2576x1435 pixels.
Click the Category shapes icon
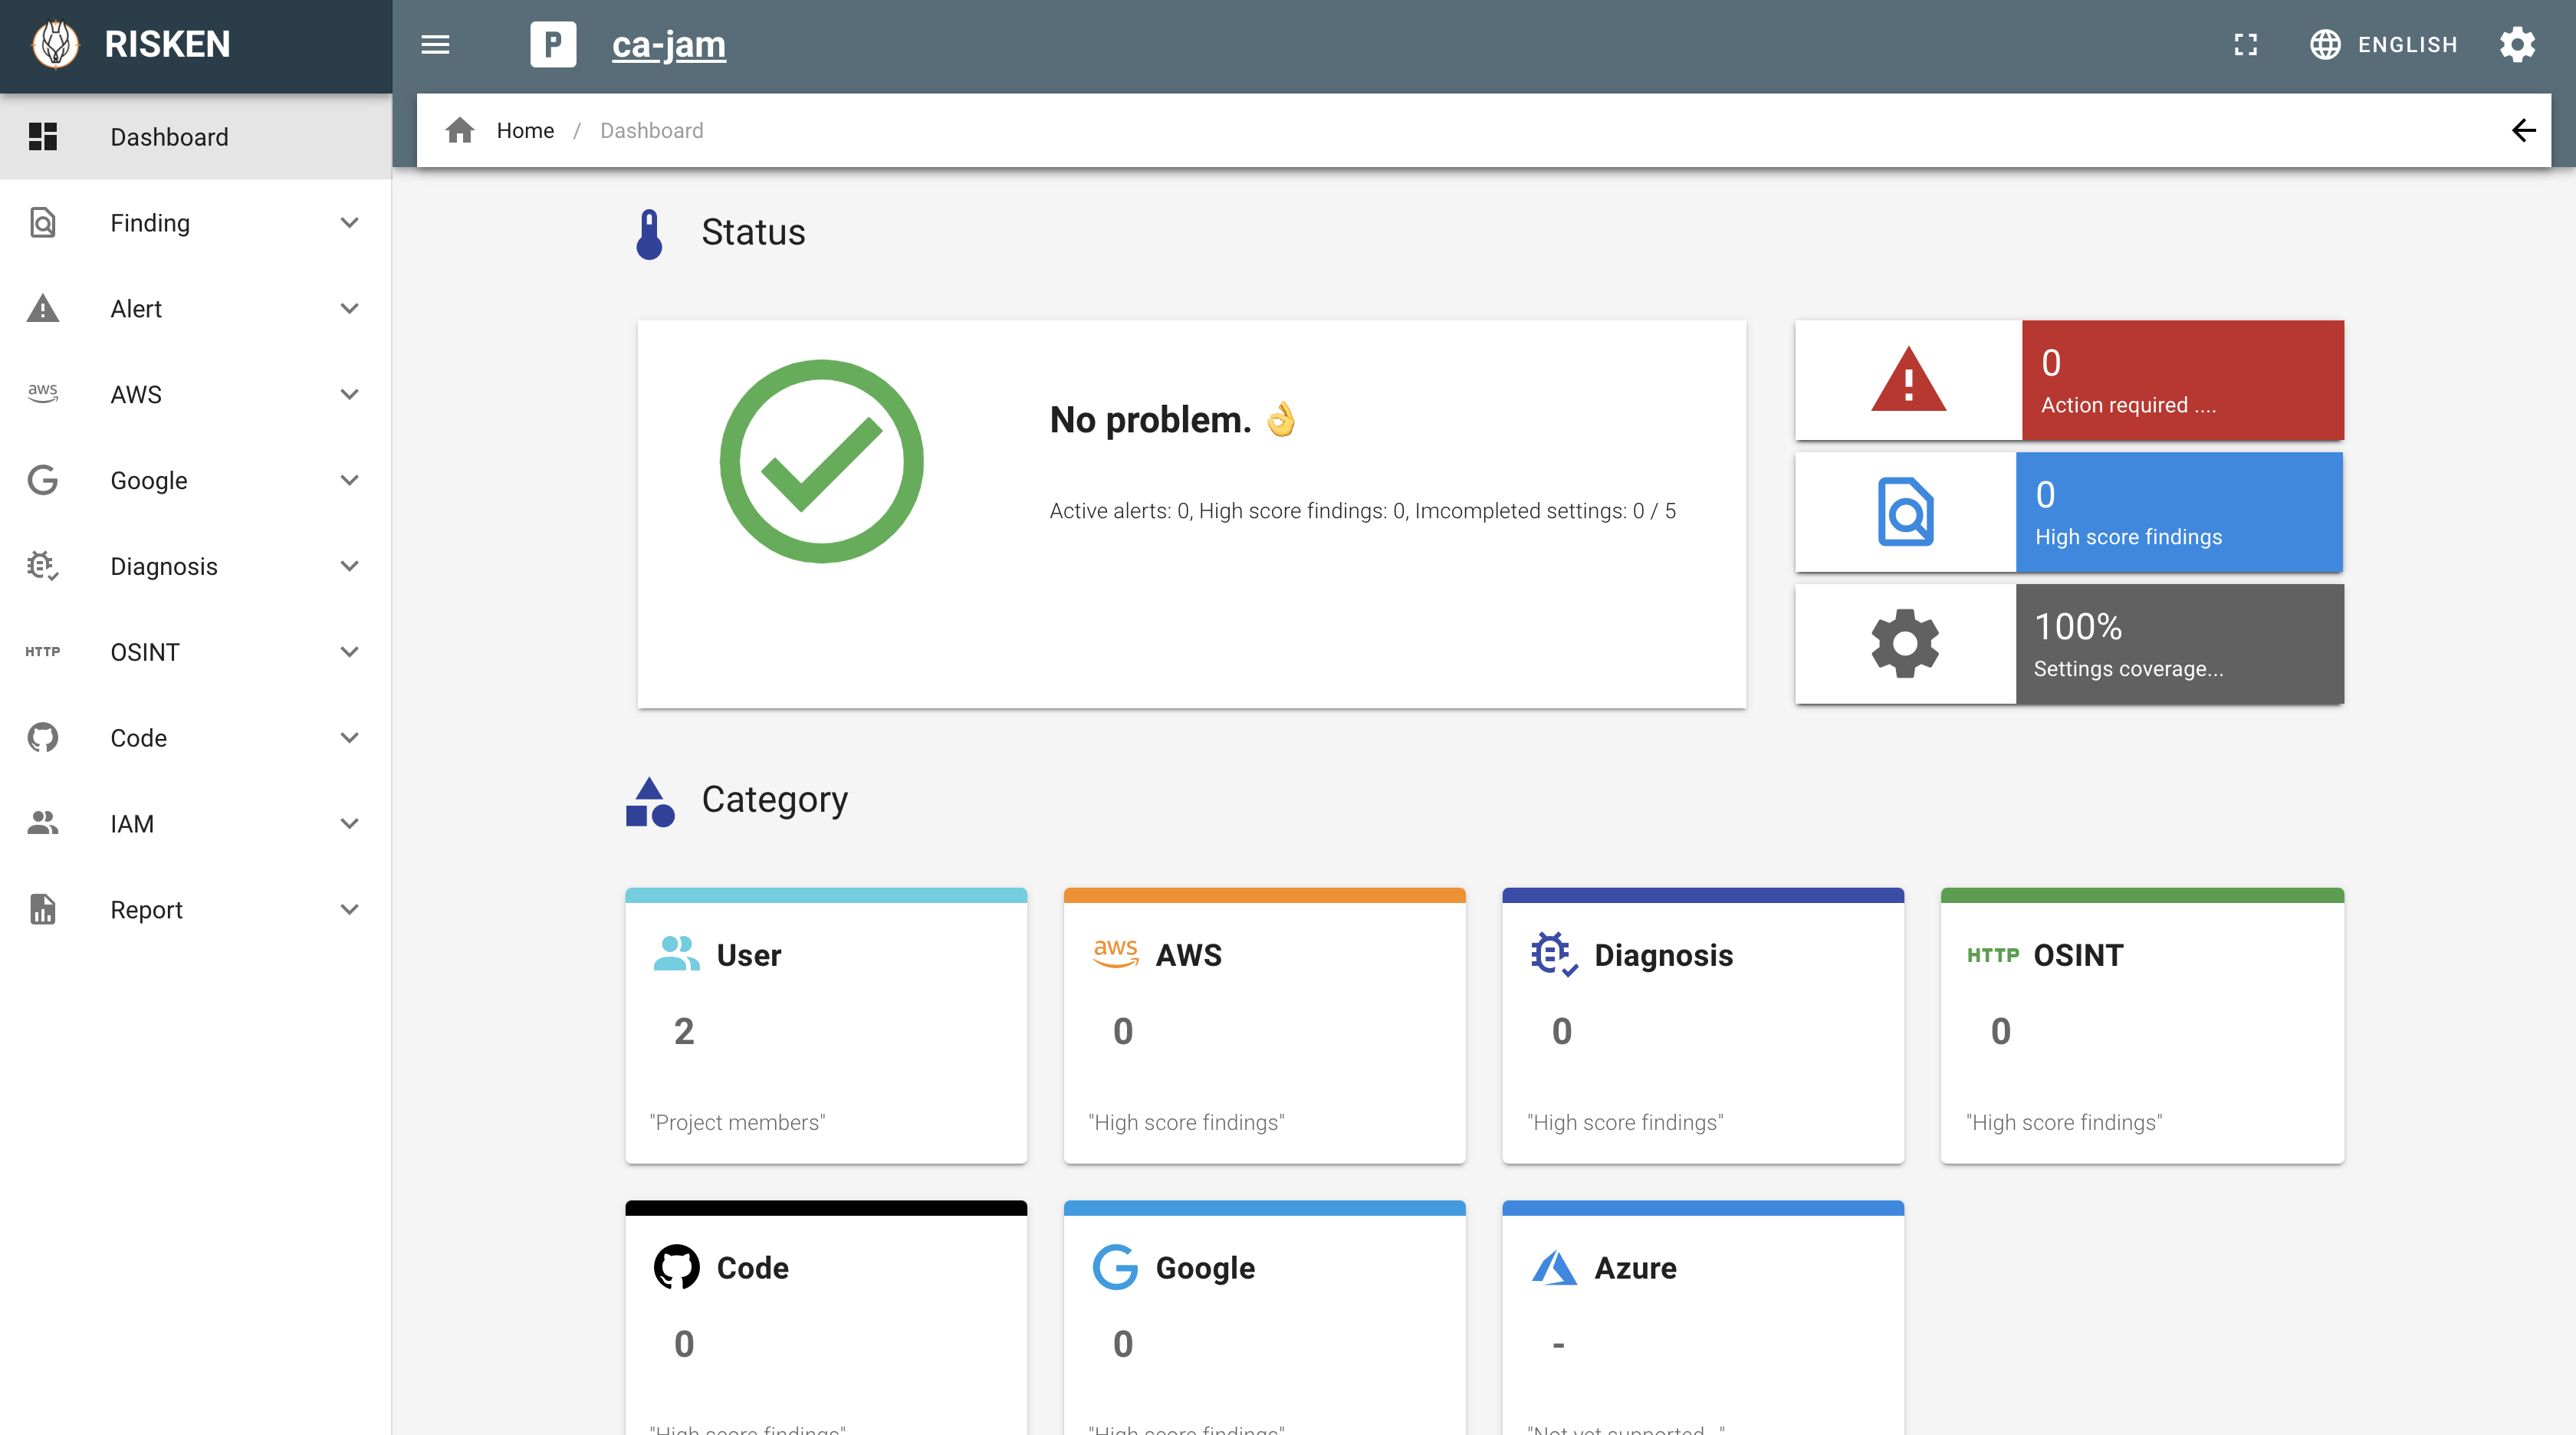tap(651, 802)
